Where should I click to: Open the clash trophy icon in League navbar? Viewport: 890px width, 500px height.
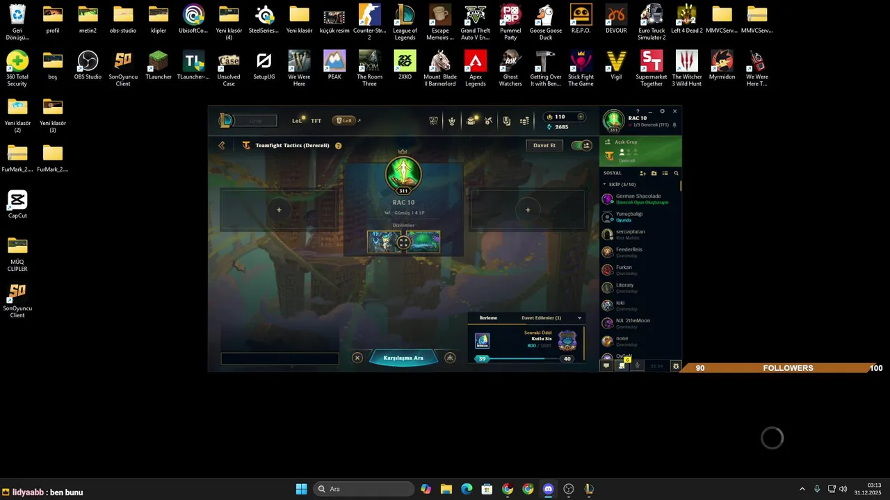[434, 121]
